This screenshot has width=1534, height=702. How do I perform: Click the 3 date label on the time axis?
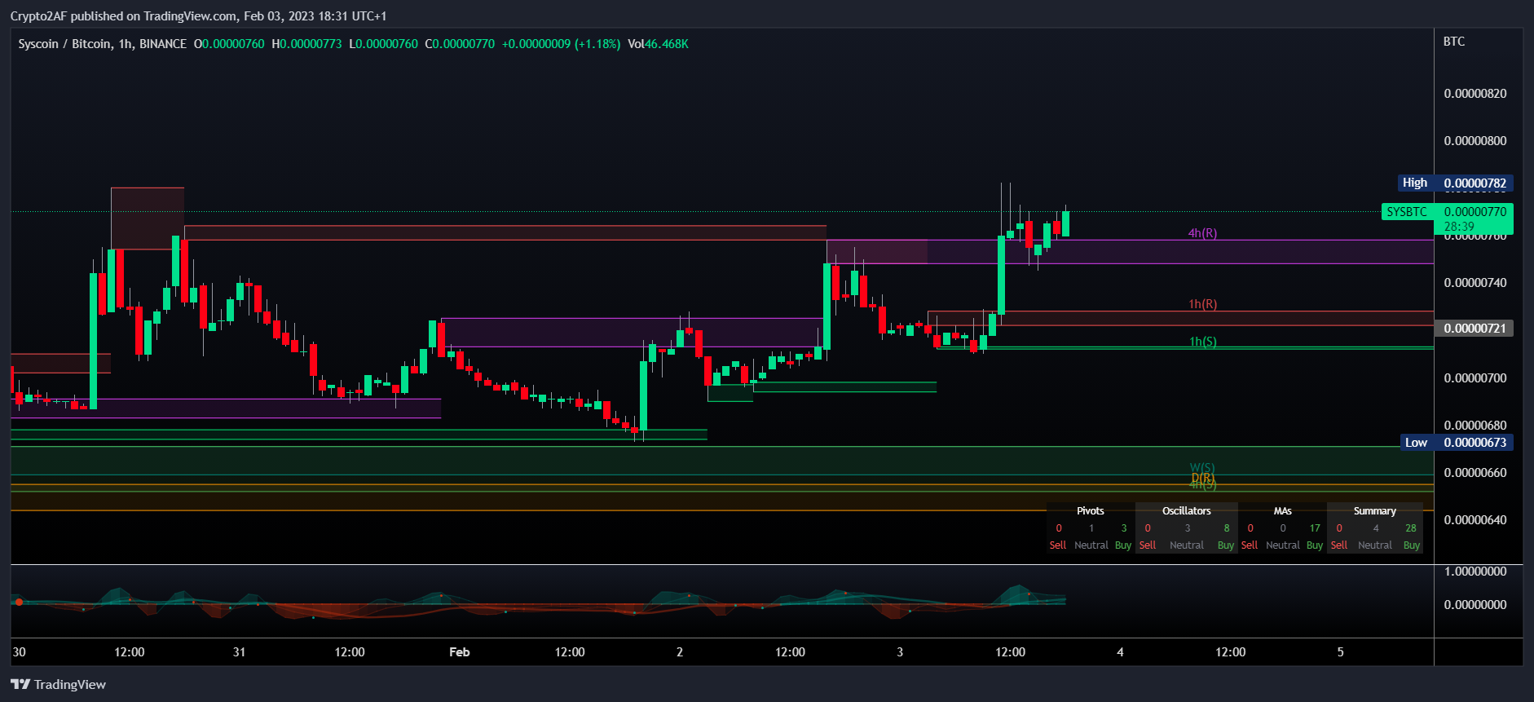(900, 652)
